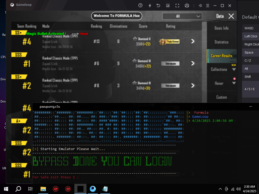Click the paaupumg.x5u console title
Viewport: 259px width, 194px height.
coord(50,107)
